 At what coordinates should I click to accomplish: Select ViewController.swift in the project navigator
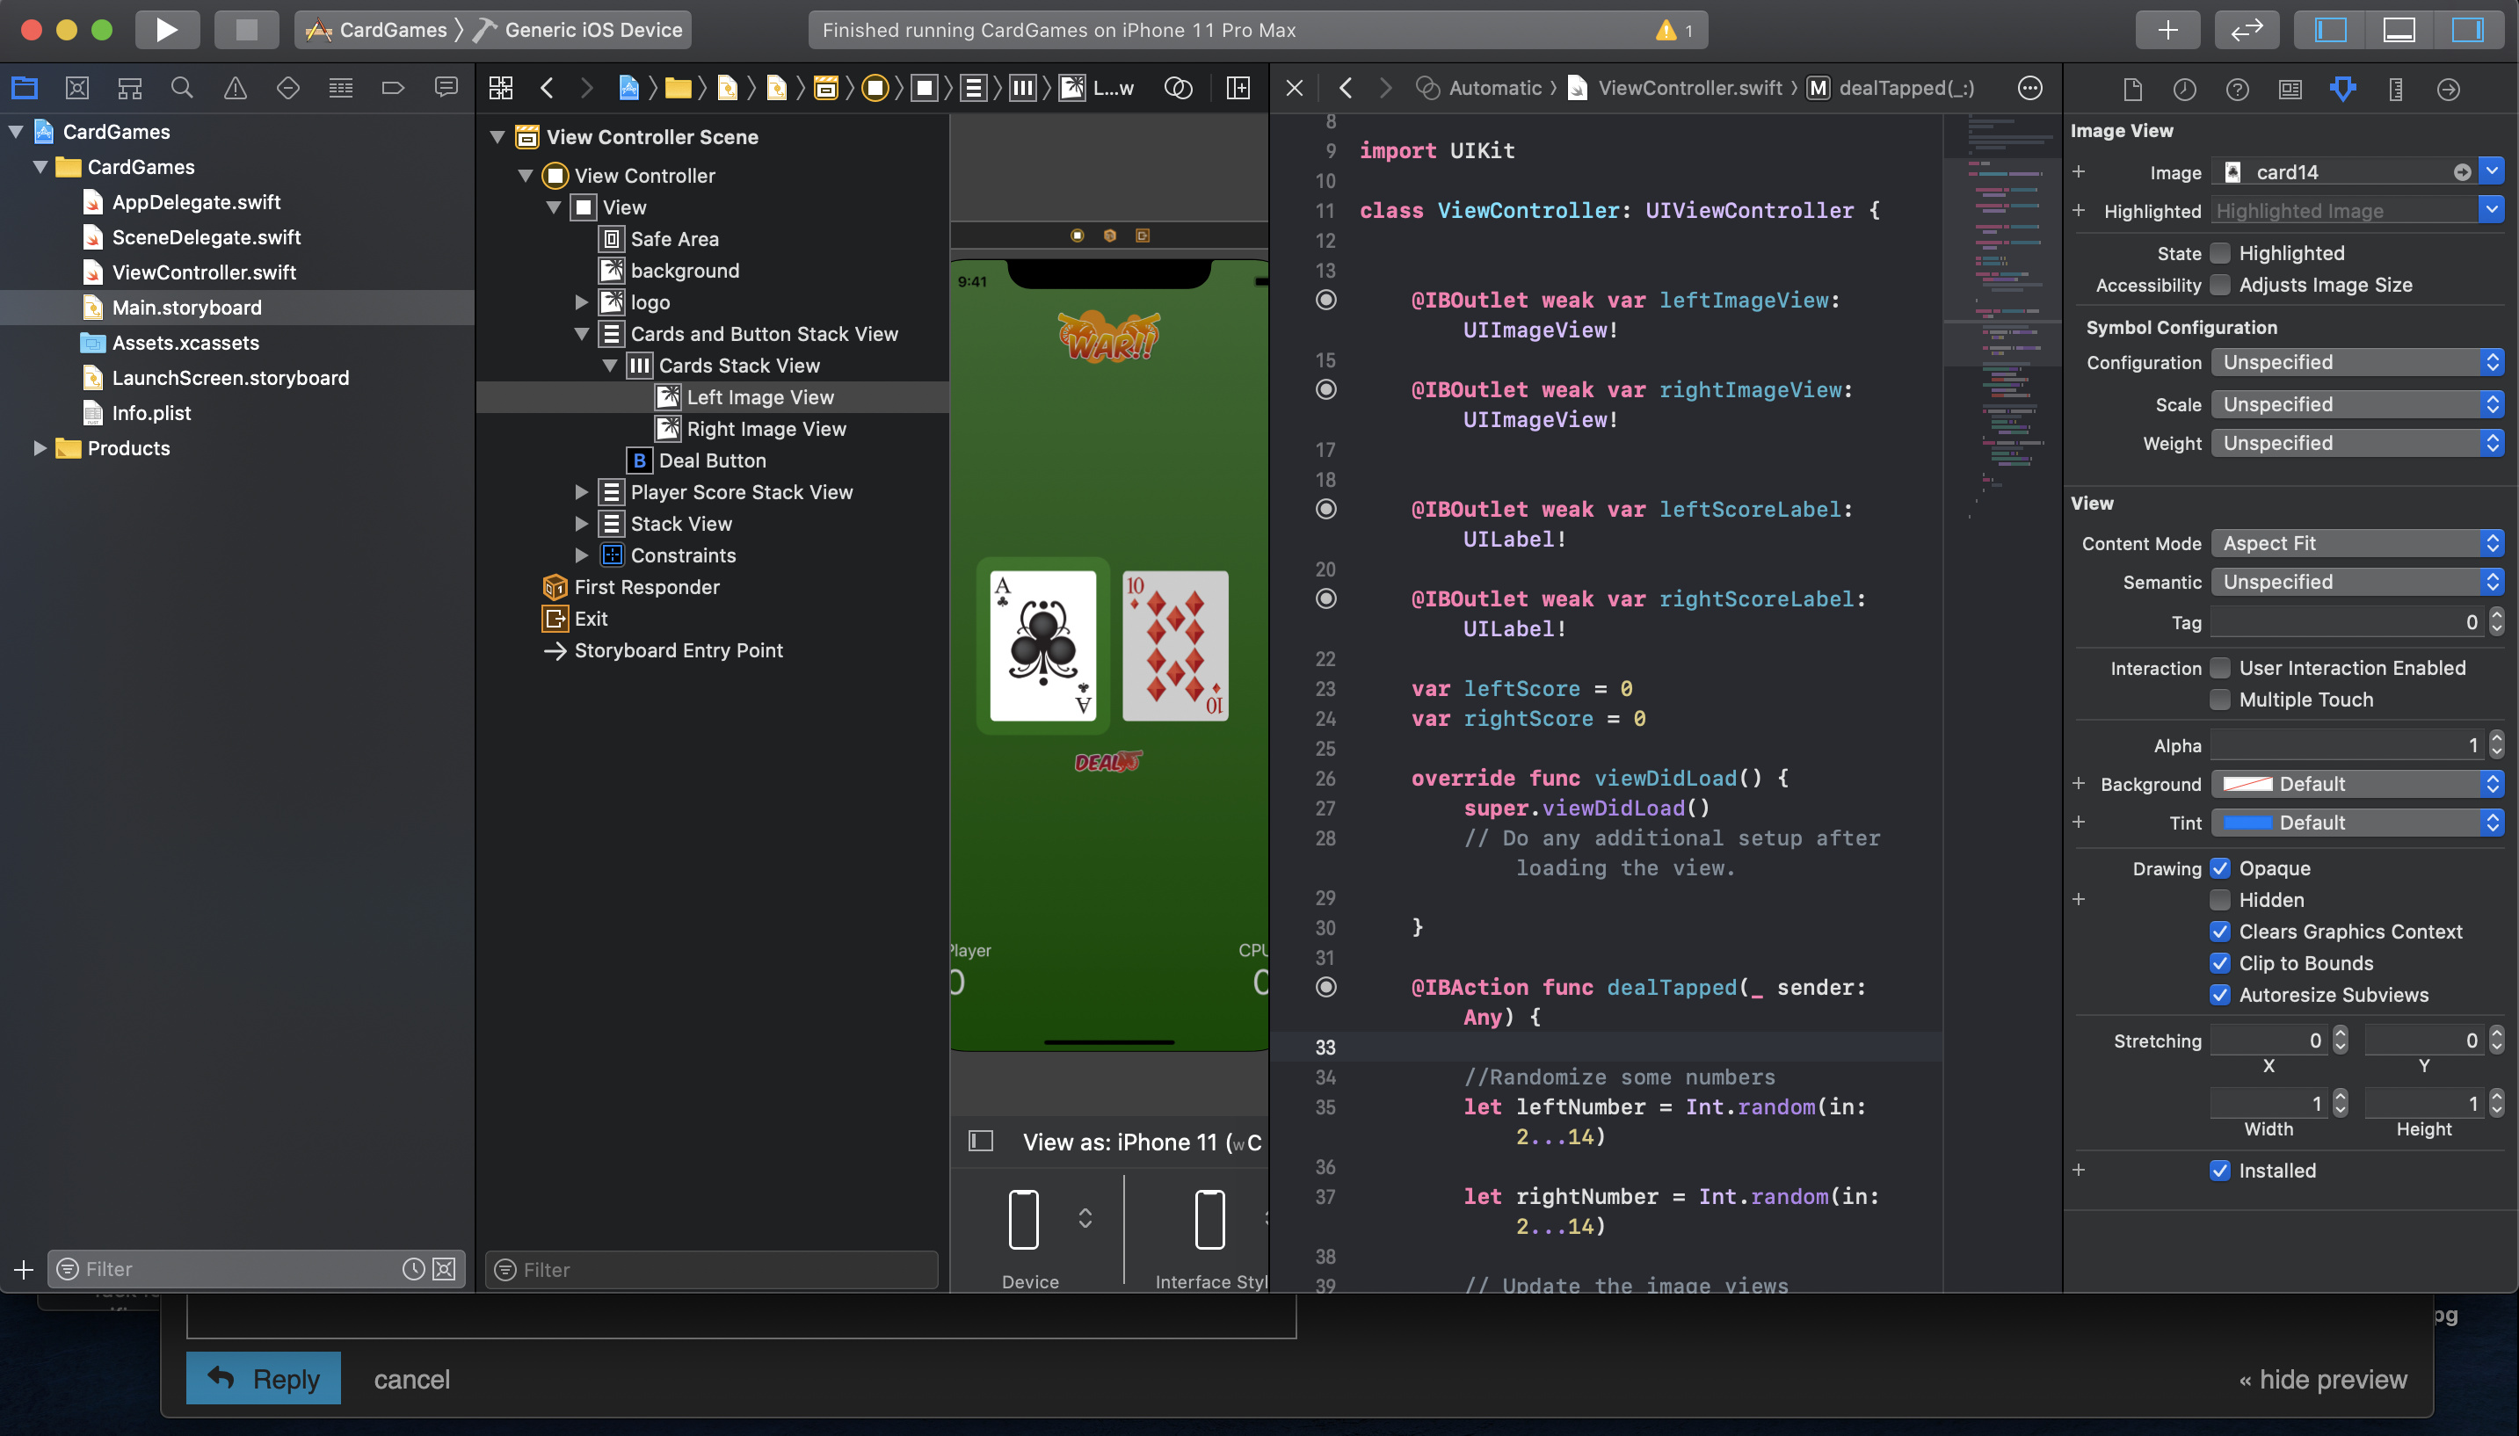[x=203, y=272]
